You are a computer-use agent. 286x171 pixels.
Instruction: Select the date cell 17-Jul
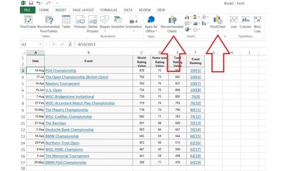[36, 77]
